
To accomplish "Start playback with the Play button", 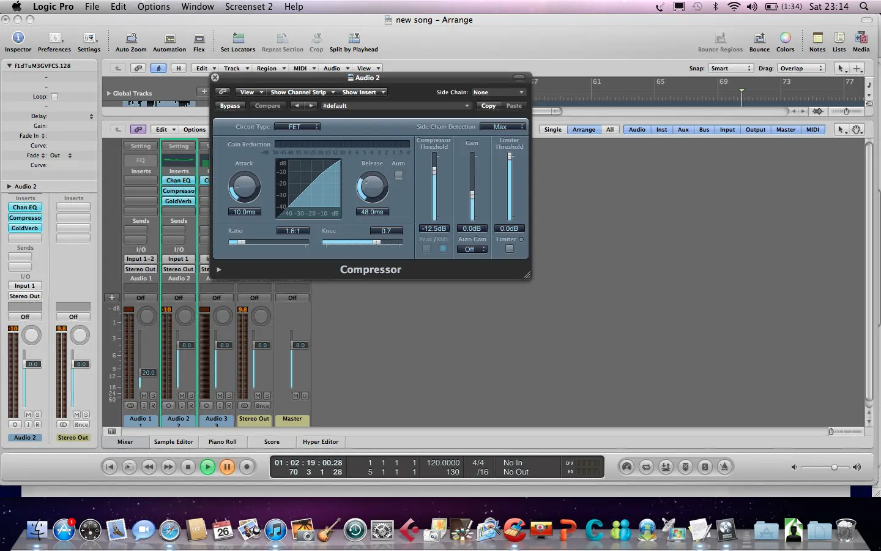I will 208,467.
